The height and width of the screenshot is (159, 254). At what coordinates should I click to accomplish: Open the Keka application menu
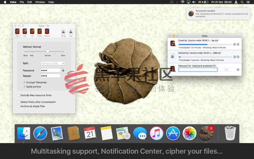(x=13, y=2)
